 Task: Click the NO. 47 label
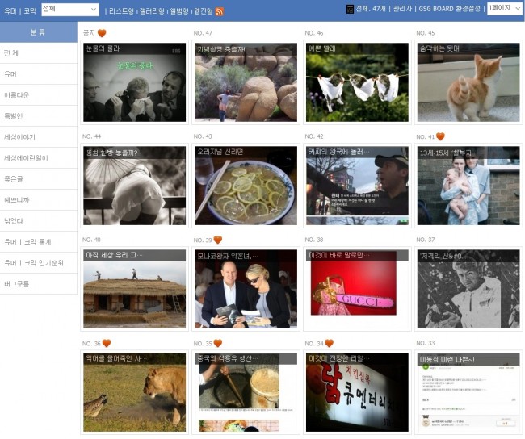203,33
